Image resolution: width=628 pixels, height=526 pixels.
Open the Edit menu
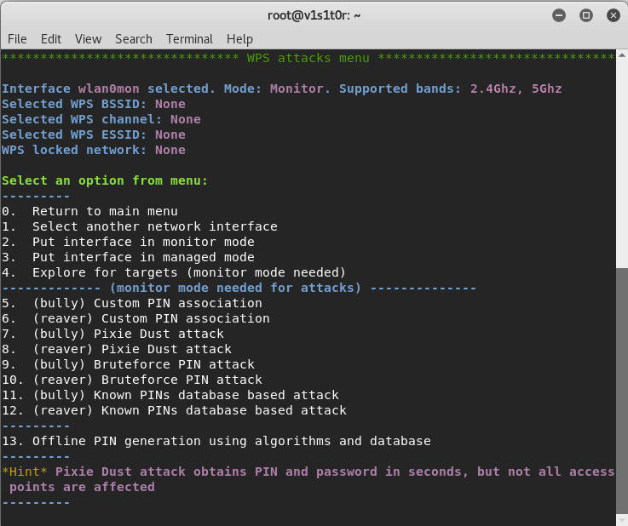point(51,39)
